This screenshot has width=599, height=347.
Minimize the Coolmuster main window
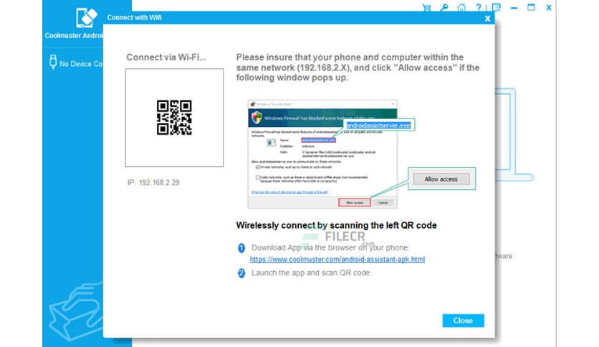click(514, 8)
